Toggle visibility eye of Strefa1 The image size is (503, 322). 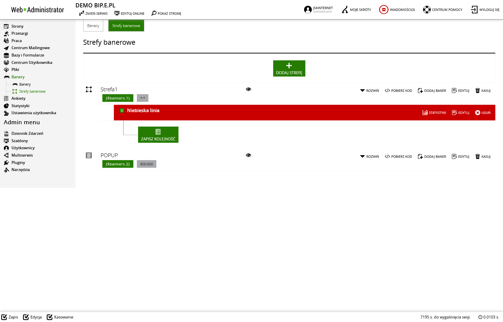(248, 89)
